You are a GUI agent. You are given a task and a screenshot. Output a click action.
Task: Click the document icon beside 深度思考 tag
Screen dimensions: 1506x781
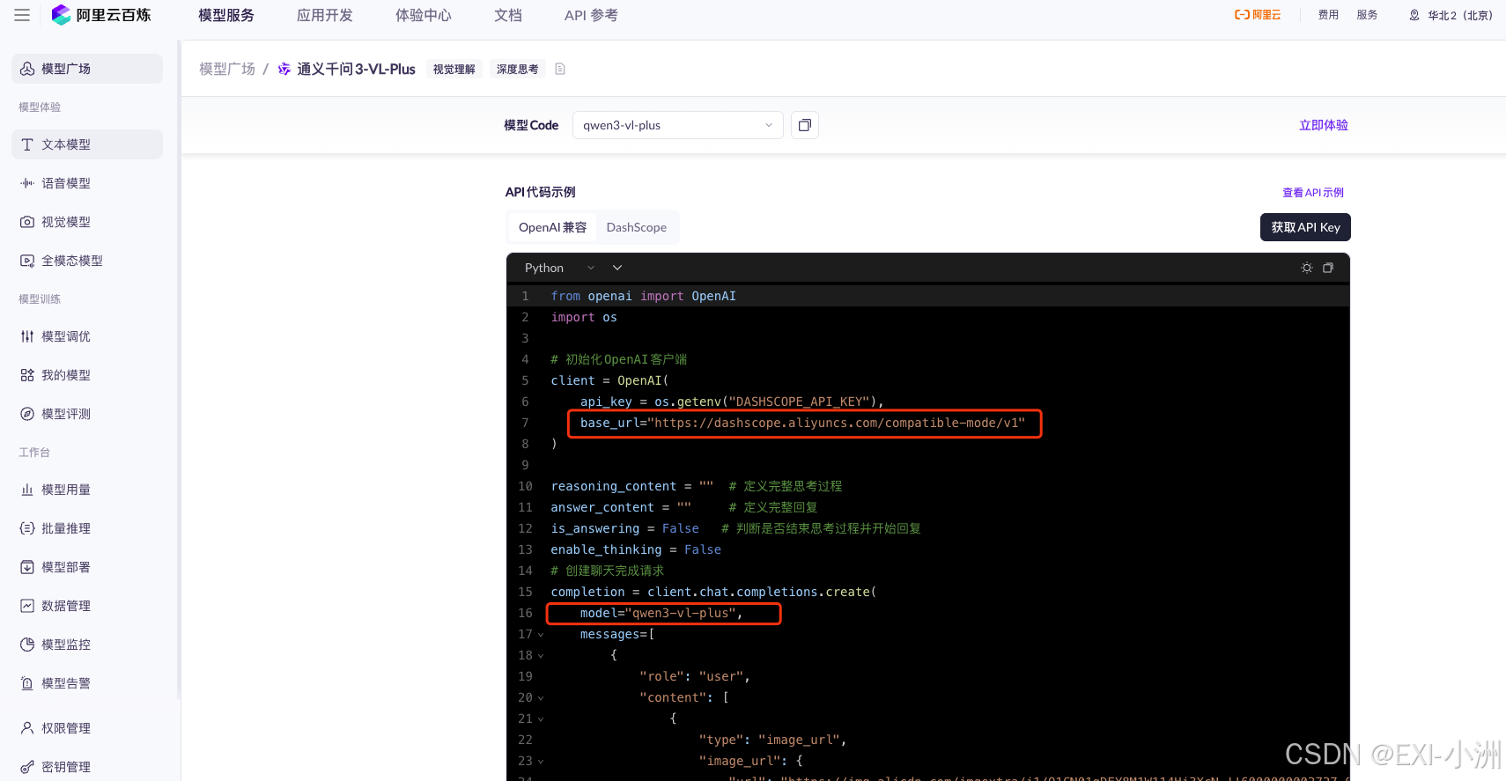tap(560, 69)
